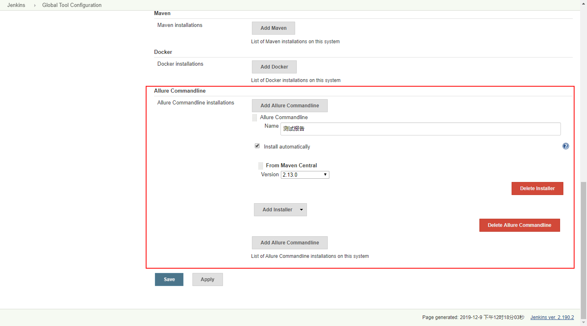Click the 'From Maven Central' heading
Screen dimensions: 587x326
(291, 166)
